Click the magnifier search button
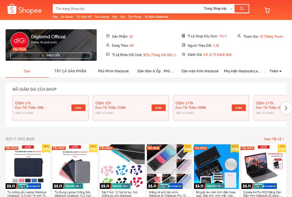Viewport: 292px width, 197px height. tap(241, 8)
